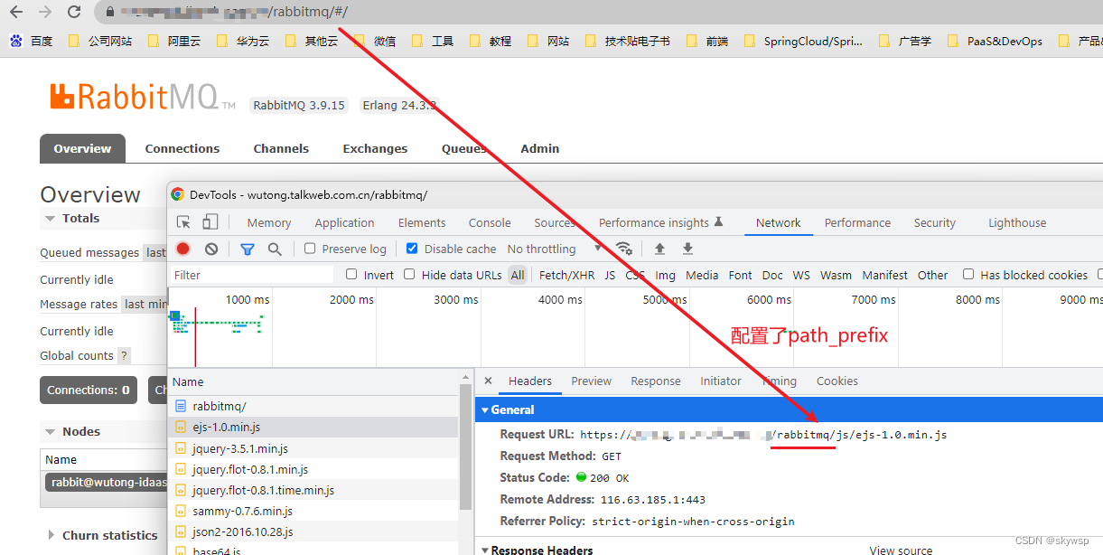Select the JS request type filter
This screenshot has height=555, width=1103.
609,274
